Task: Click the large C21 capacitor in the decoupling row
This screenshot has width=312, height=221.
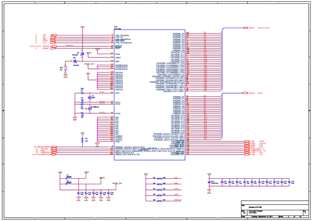Action: pos(209,182)
